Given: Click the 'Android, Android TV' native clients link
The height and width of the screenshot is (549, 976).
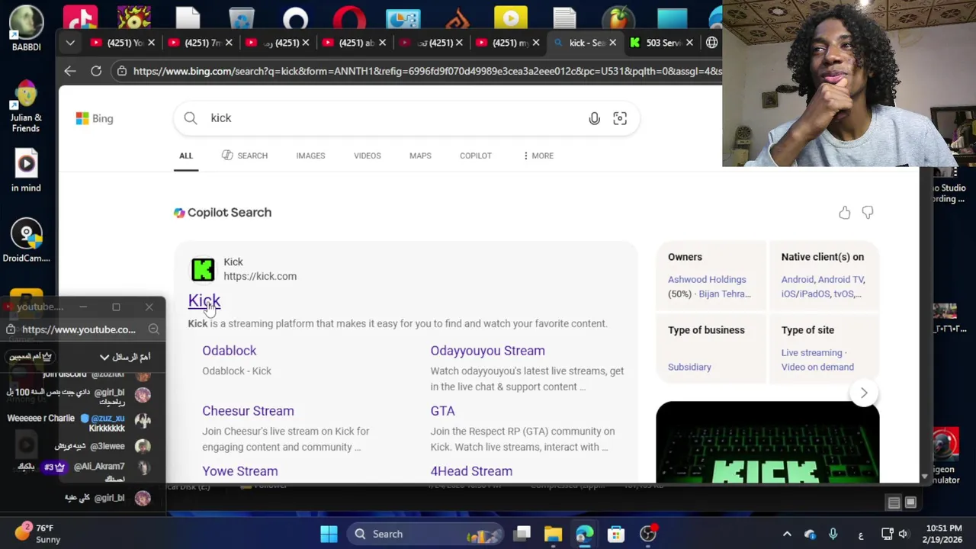Looking at the screenshot, I should click(823, 279).
